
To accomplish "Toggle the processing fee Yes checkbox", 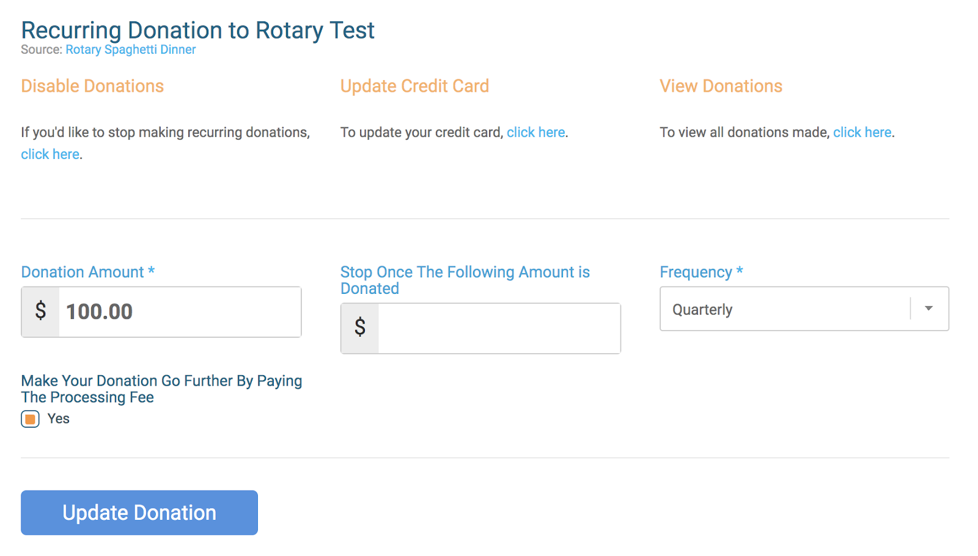I will click(30, 419).
